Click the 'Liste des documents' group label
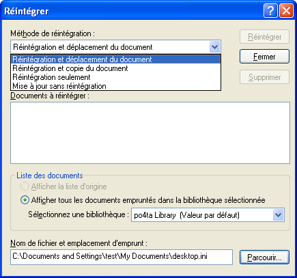The height and width of the screenshot is (278, 297). tap(50, 176)
